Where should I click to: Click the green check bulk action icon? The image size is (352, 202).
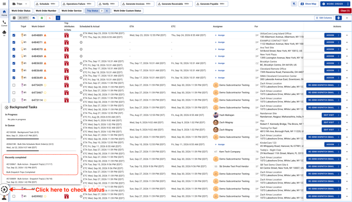tap(42, 18)
